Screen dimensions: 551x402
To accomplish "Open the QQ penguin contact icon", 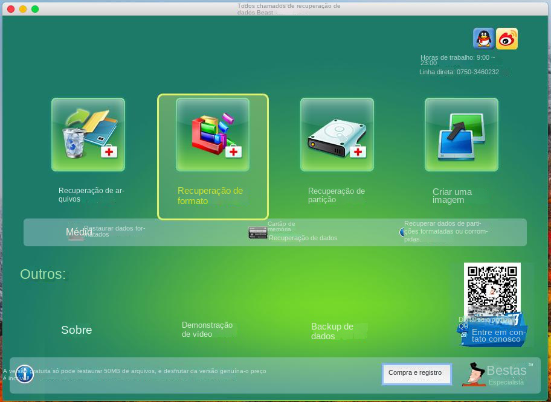I will point(484,39).
